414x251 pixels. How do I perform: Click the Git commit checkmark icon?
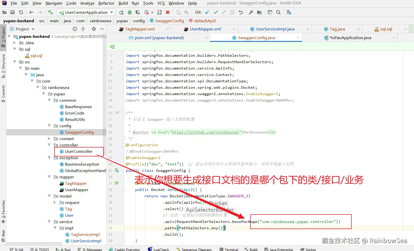[x=216, y=12]
